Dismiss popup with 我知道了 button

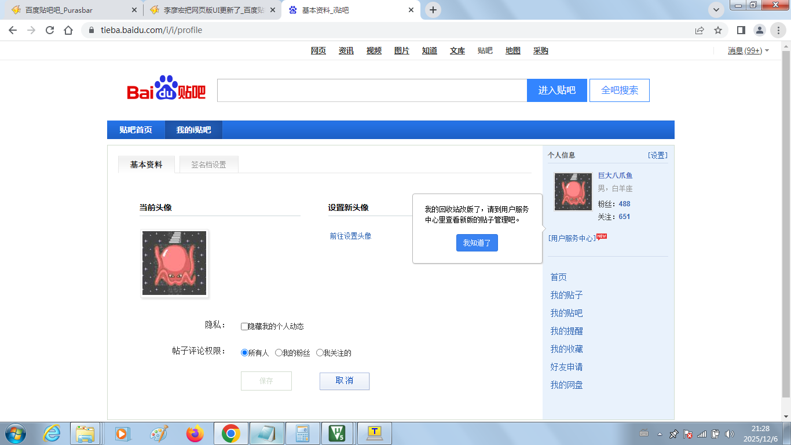(477, 243)
